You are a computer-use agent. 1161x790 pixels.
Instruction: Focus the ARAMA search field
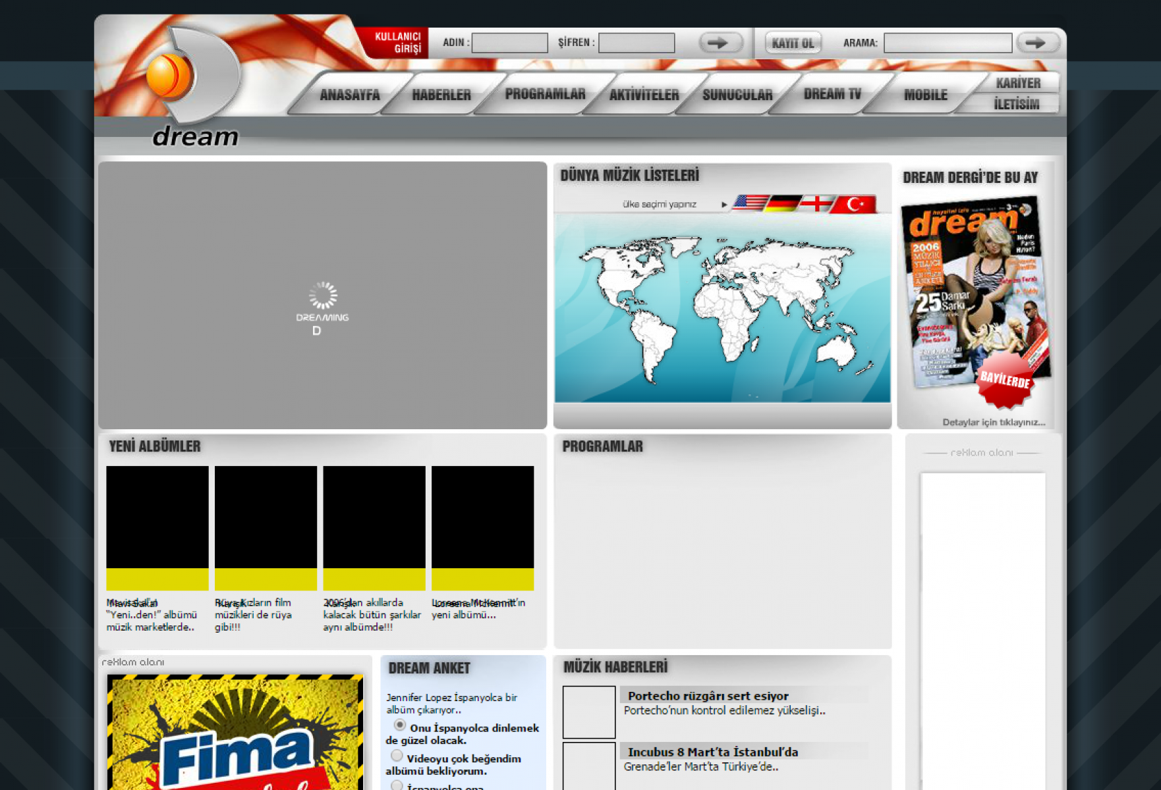coord(947,43)
